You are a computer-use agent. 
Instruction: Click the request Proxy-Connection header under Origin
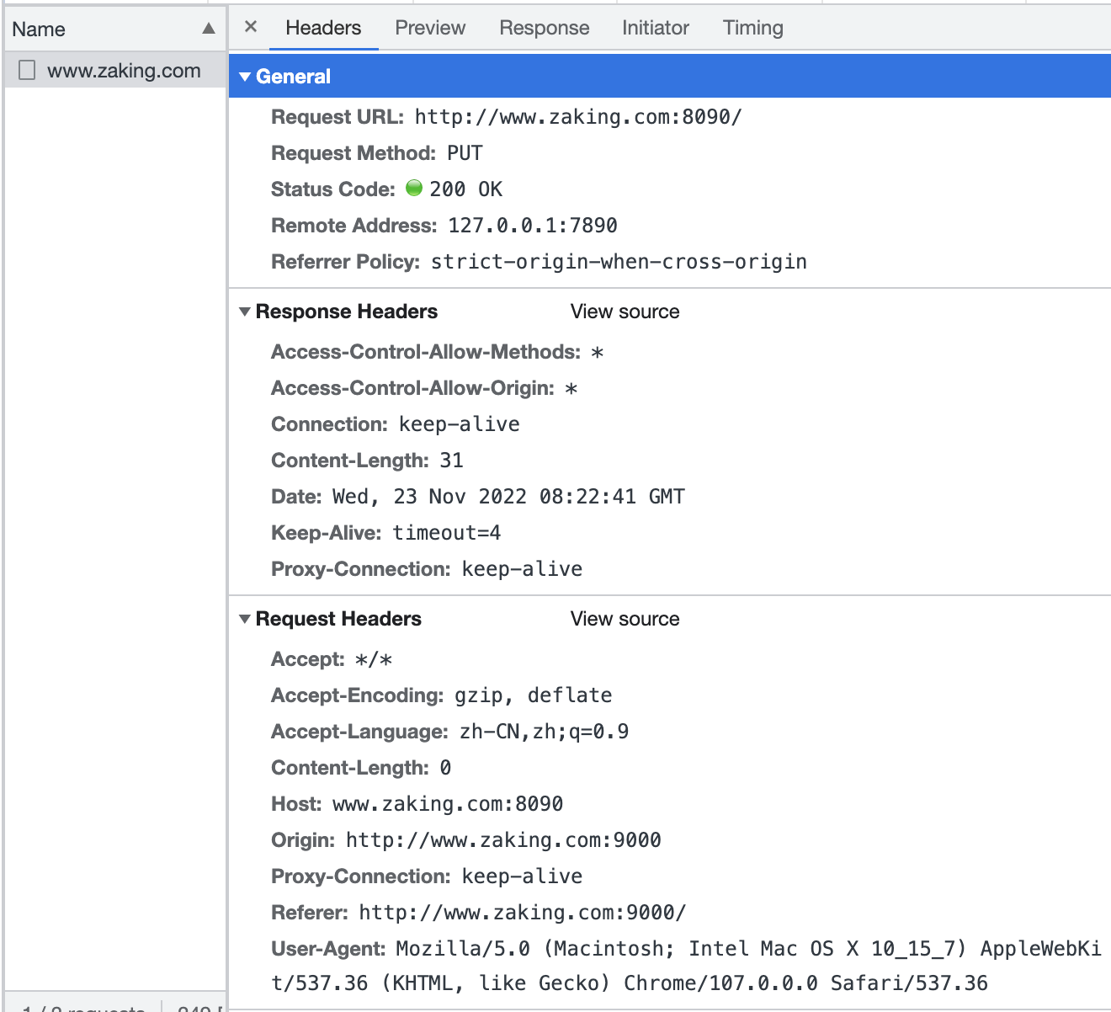pos(427,876)
